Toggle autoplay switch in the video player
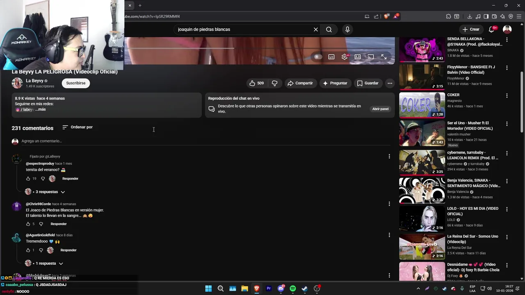This screenshot has height=295, width=525. coord(318,57)
